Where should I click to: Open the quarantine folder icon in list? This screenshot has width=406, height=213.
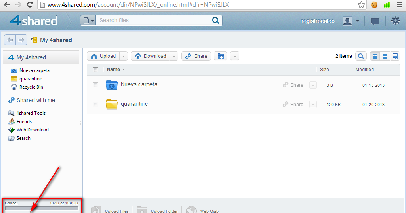pos(111,104)
